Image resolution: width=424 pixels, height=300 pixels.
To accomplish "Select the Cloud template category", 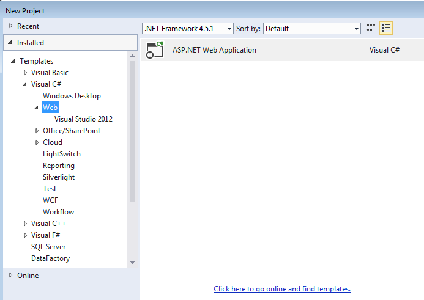I will coord(53,142).
